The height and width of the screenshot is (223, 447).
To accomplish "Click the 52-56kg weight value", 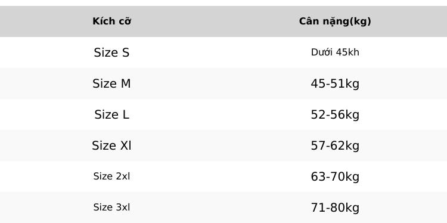I will [x=335, y=115].
